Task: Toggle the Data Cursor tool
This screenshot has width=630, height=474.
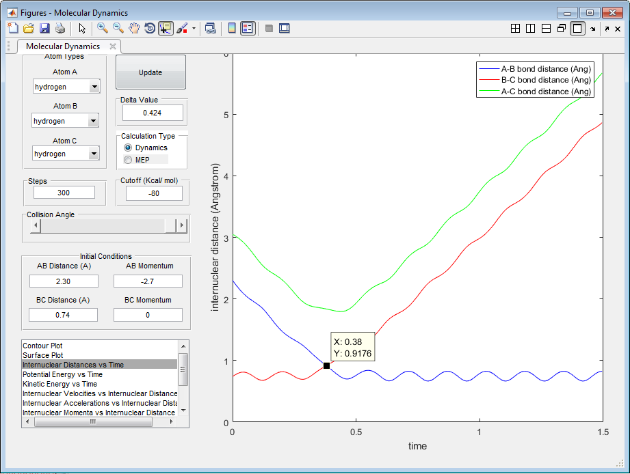Action: pyautogui.click(x=166, y=28)
